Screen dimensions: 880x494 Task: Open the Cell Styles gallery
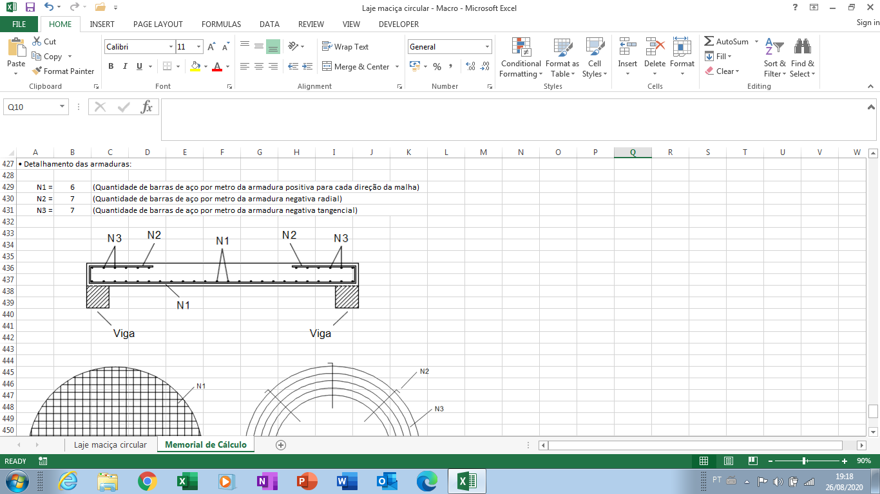point(595,57)
